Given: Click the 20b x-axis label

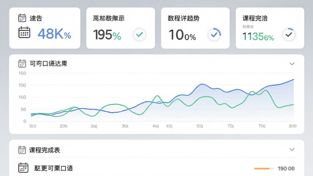Looking at the screenshot, I should tap(64, 126).
